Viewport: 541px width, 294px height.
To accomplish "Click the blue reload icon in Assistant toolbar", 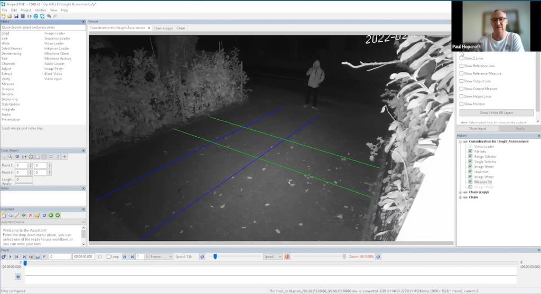I will point(44,215).
